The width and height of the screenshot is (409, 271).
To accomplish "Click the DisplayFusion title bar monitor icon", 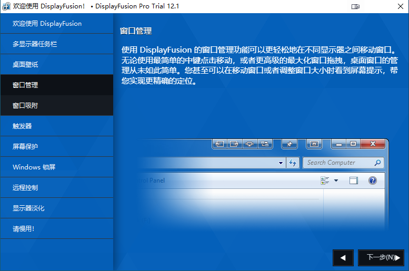I will tap(355, 6).
